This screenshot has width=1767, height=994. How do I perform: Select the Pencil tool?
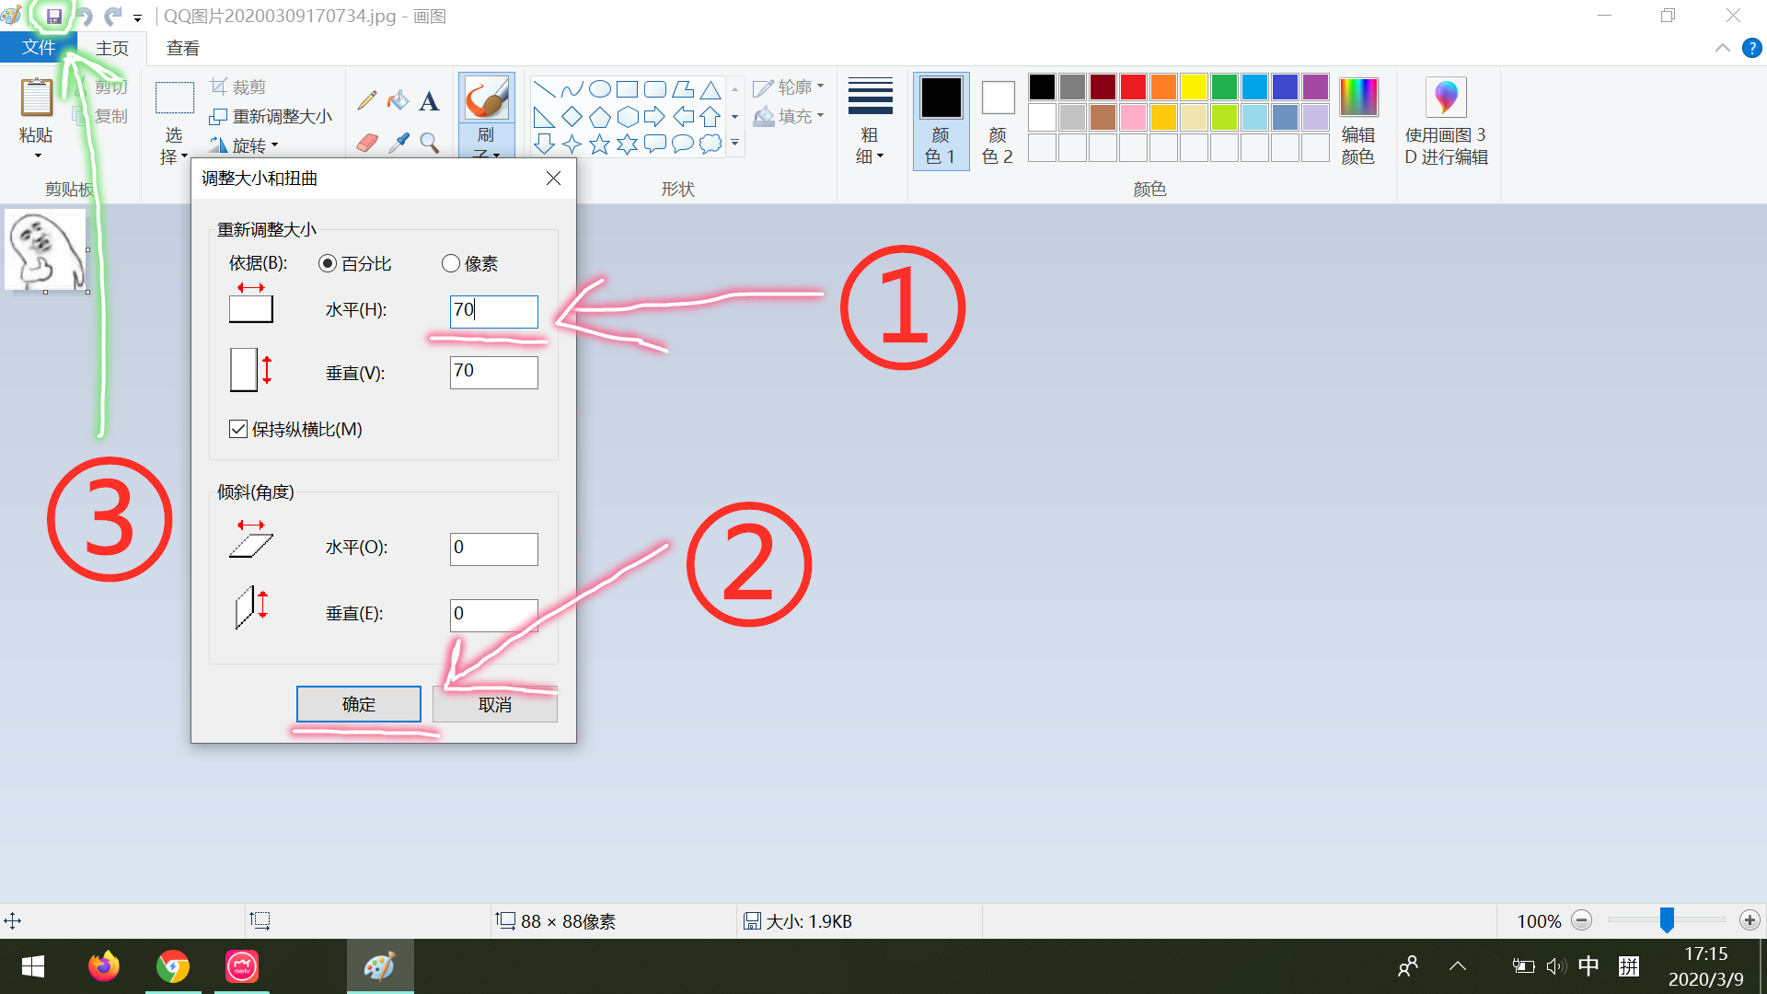pos(367,100)
